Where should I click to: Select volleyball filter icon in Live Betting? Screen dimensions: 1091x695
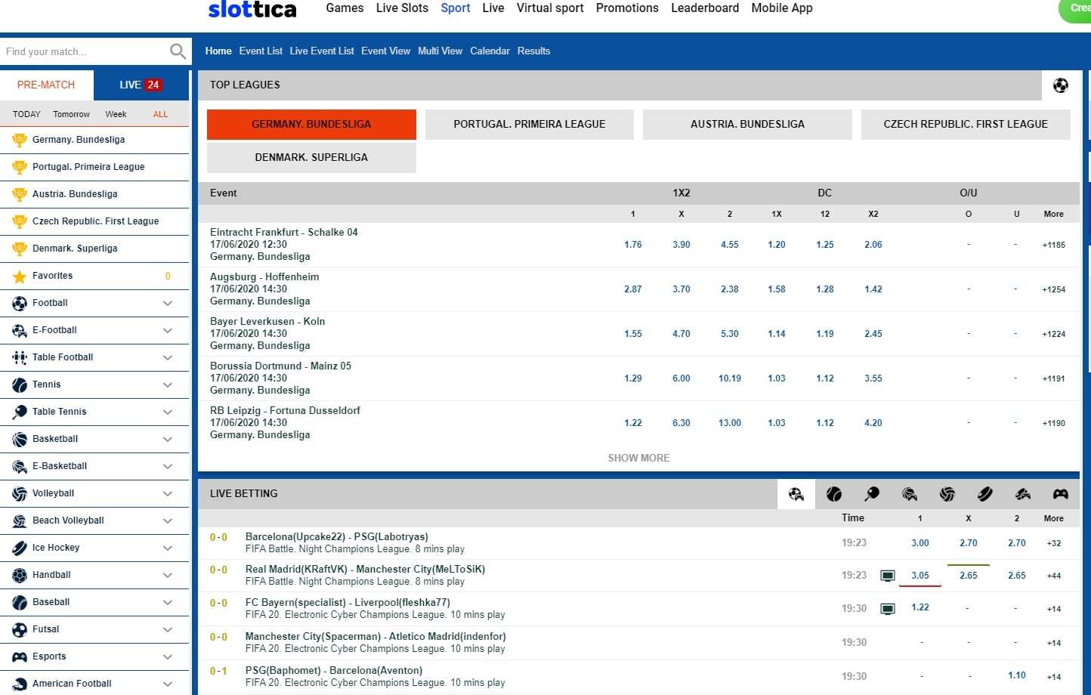coord(947,494)
